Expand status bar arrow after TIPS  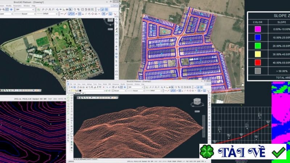pos(206,162)
